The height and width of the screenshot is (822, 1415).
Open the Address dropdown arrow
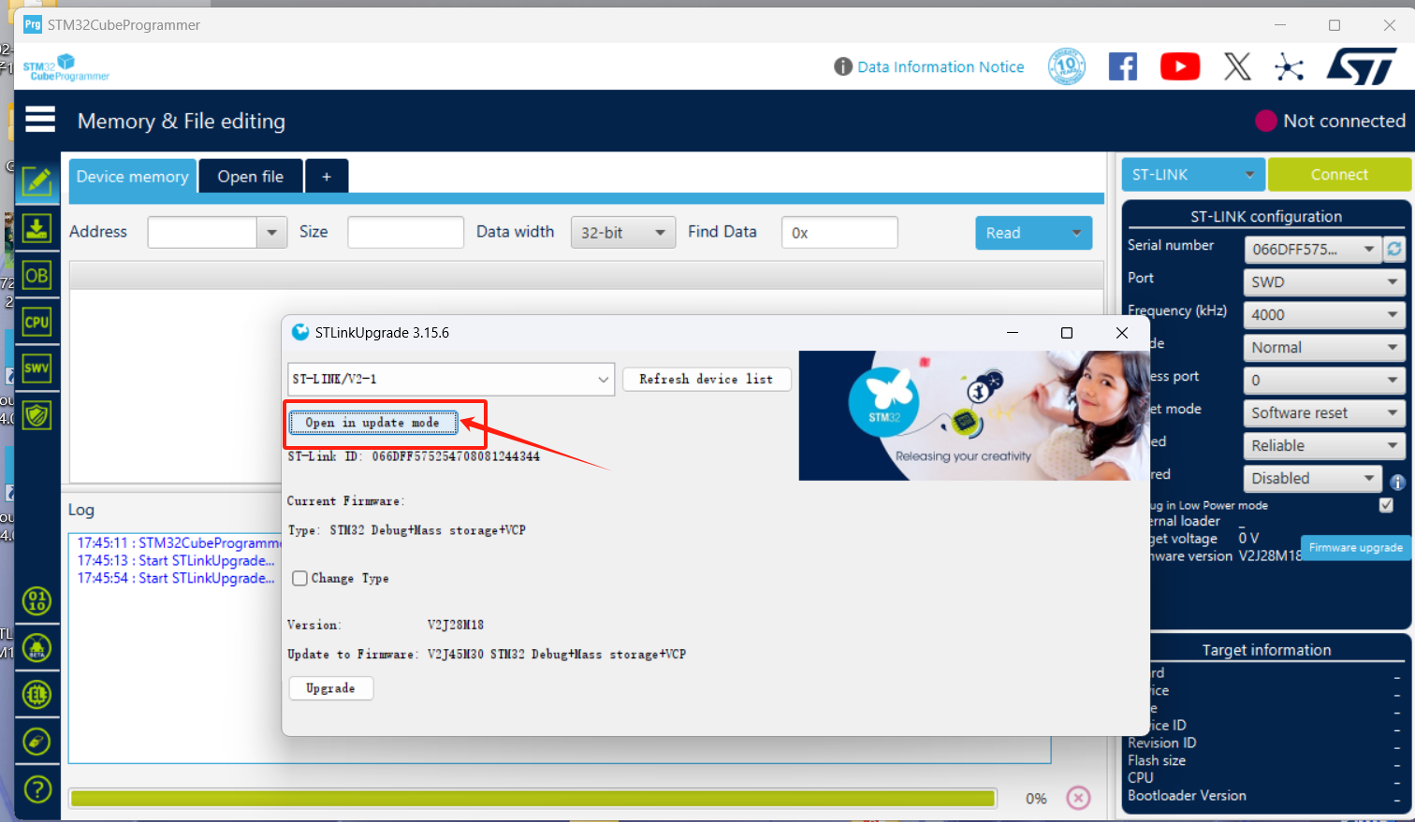coord(271,232)
